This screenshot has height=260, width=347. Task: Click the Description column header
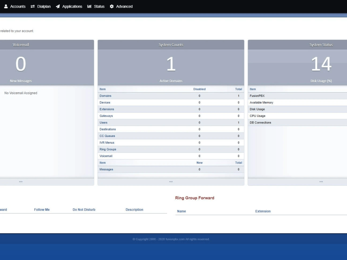pyautogui.click(x=134, y=210)
